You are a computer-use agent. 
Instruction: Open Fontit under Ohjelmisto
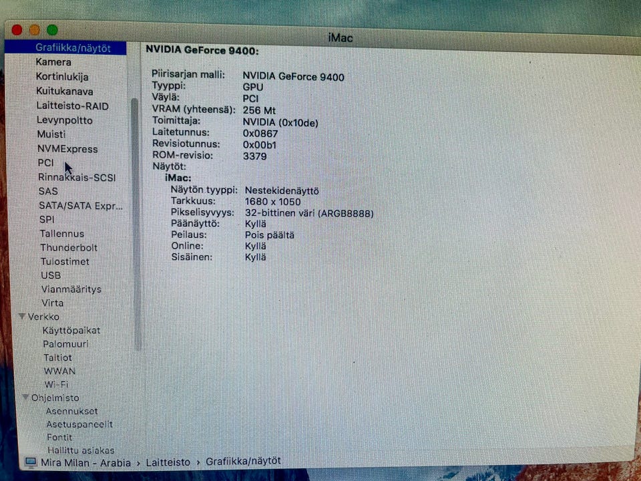(x=59, y=438)
